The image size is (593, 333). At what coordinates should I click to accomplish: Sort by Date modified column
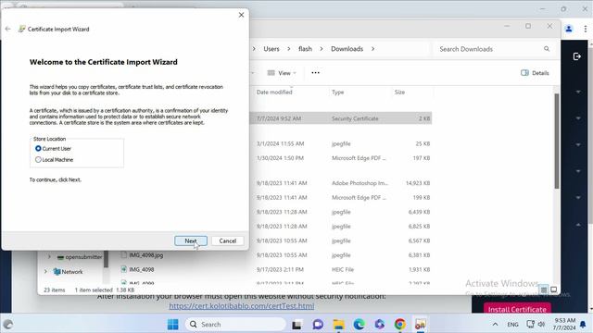pos(274,92)
